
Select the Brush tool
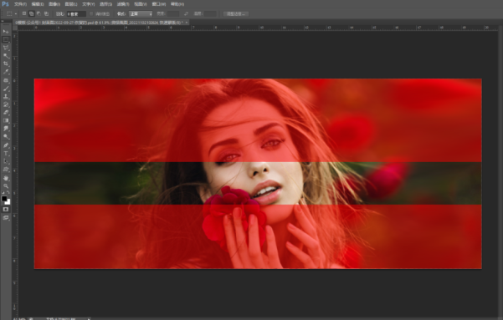click(x=6, y=89)
